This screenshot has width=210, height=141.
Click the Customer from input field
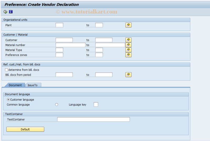point(64,40)
